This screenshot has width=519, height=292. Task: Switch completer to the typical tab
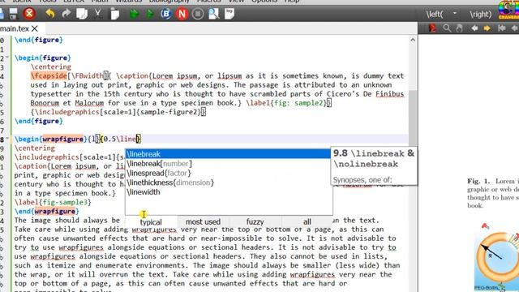click(x=151, y=221)
